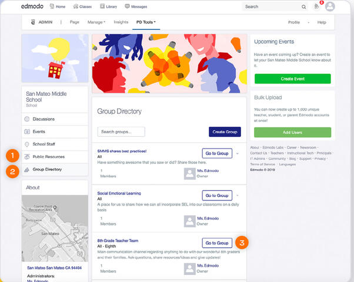The height and width of the screenshot is (282, 354).
Task: Expand the PD Tools dropdown
Action: pyautogui.click(x=146, y=22)
